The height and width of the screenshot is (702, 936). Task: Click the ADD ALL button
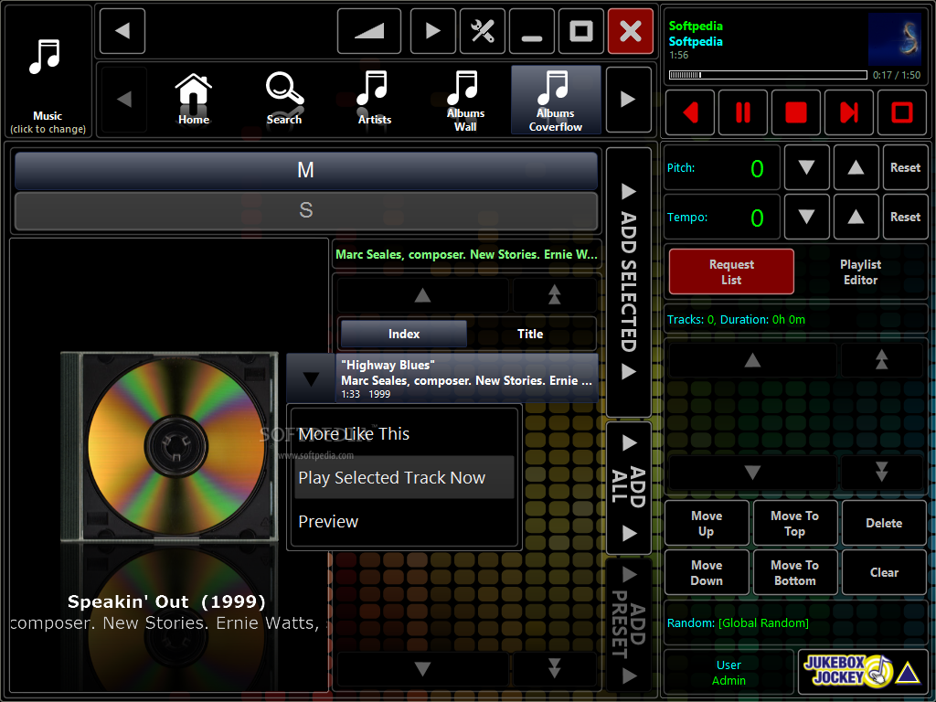(x=629, y=488)
